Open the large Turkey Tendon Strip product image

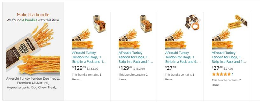point(33,49)
